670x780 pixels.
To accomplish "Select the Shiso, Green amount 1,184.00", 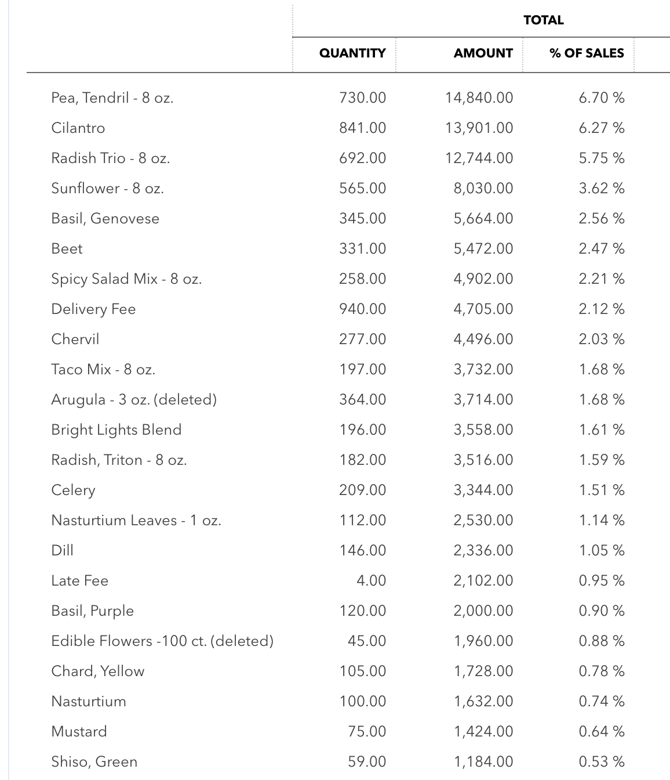I will [483, 761].
